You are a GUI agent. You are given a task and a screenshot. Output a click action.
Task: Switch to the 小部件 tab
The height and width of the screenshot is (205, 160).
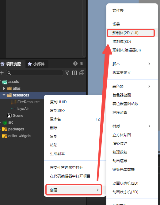pyautogui.click(x=37, y=64)
